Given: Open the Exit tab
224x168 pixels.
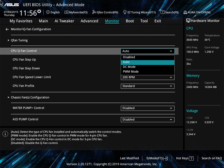Looking at the screenshot, I should point(158,21).
